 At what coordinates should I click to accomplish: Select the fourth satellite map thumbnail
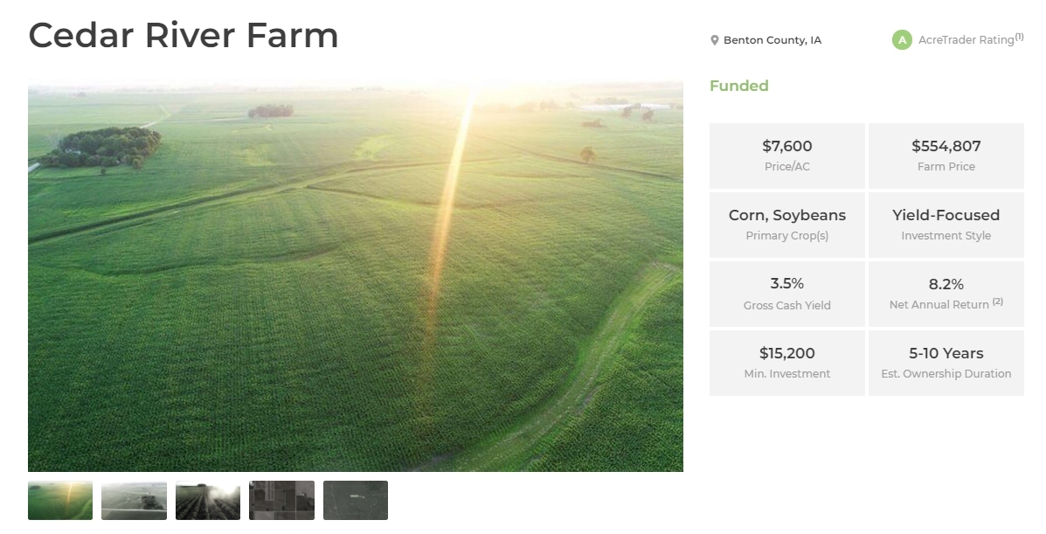[x=281, y=500]
